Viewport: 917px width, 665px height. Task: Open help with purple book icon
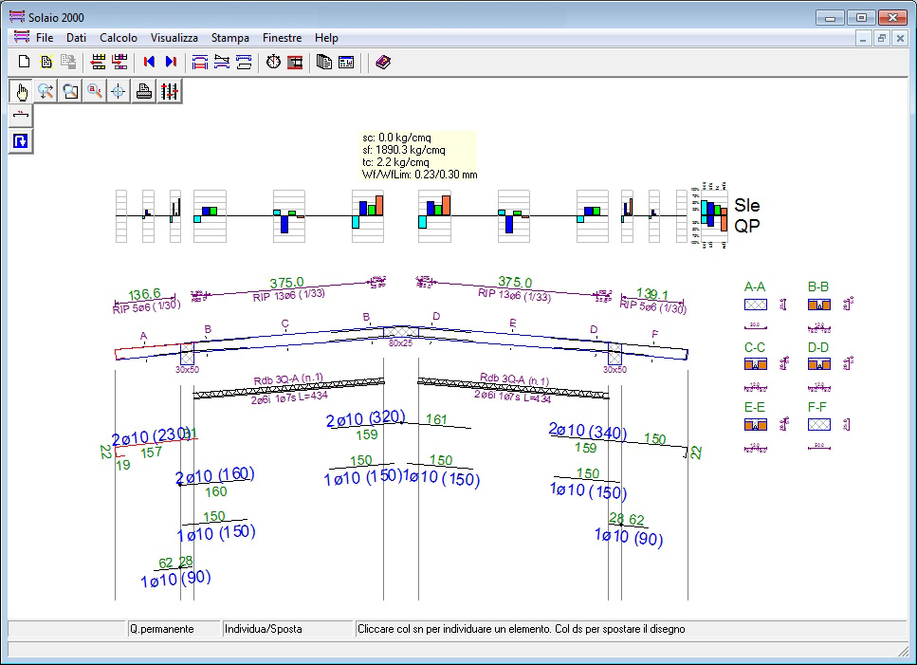coord(383,62)
